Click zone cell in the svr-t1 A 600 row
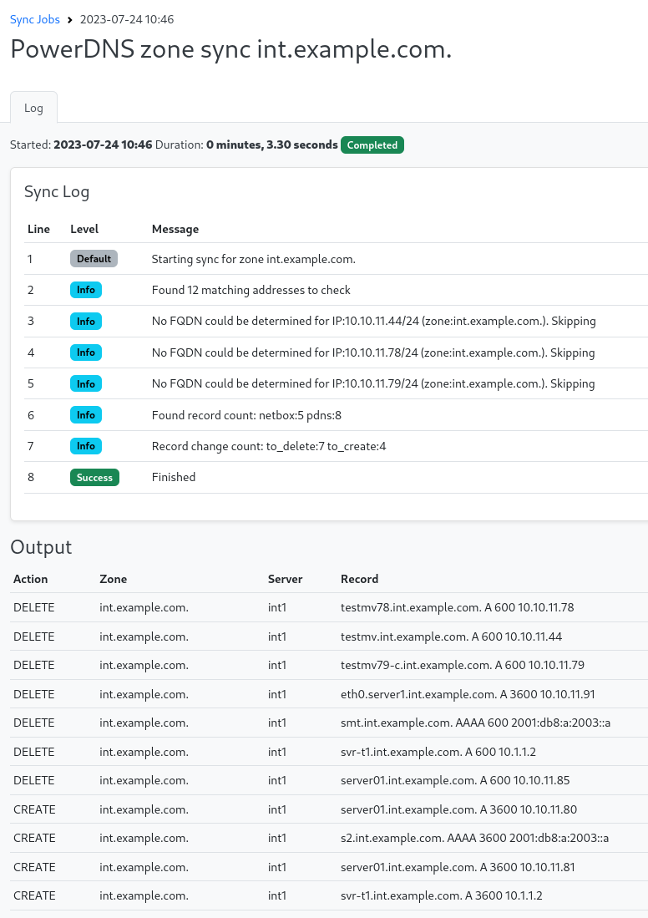 click(x=144, y=752)
